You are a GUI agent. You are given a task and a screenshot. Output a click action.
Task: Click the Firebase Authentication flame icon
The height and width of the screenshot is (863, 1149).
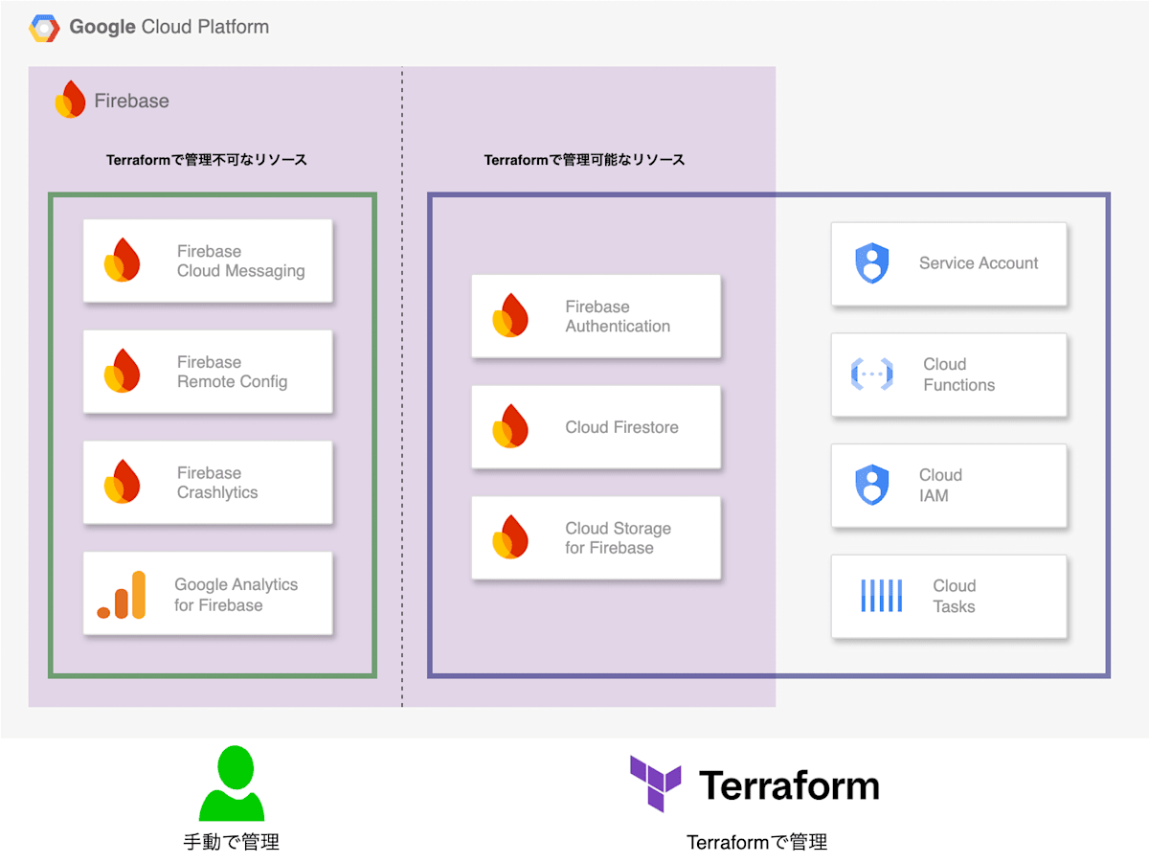[510, 316]
